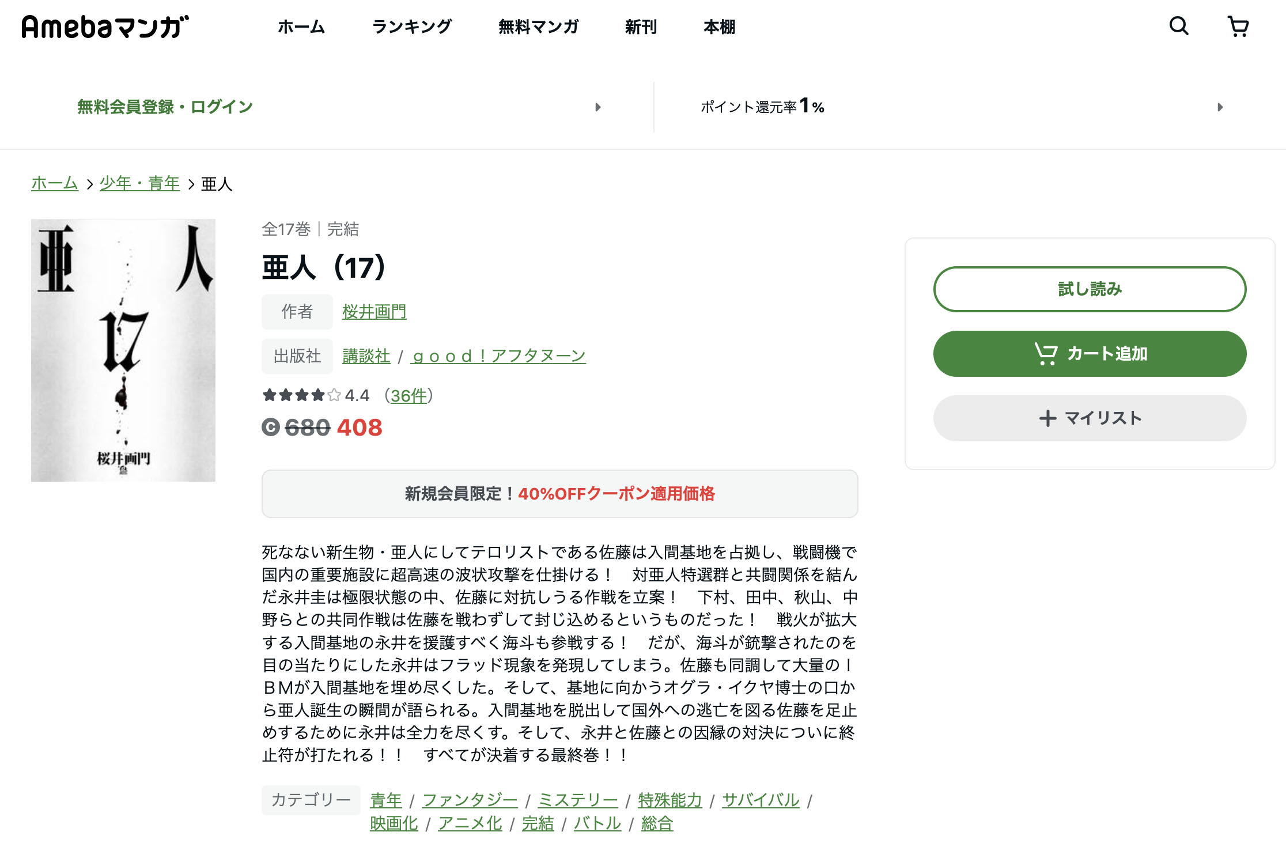Click the ポイント還元率1% banner text

pyautogui.click(x=762, y=107)
